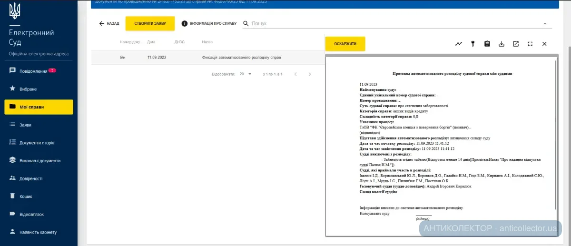The image size is (571, 246).
Task: Click the people icon next to Довіреності
Action: [13, 178]
